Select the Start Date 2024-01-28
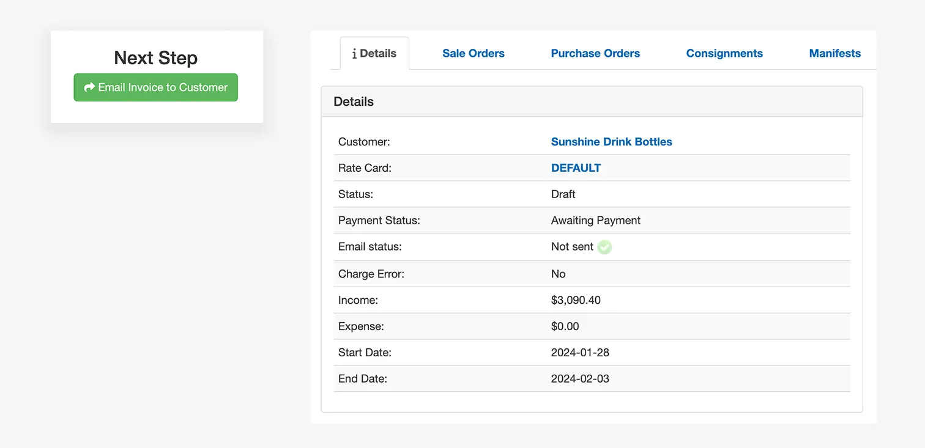The image size is (925, 448). point(580,353)
